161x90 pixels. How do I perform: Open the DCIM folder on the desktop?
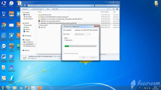point(156,4)
